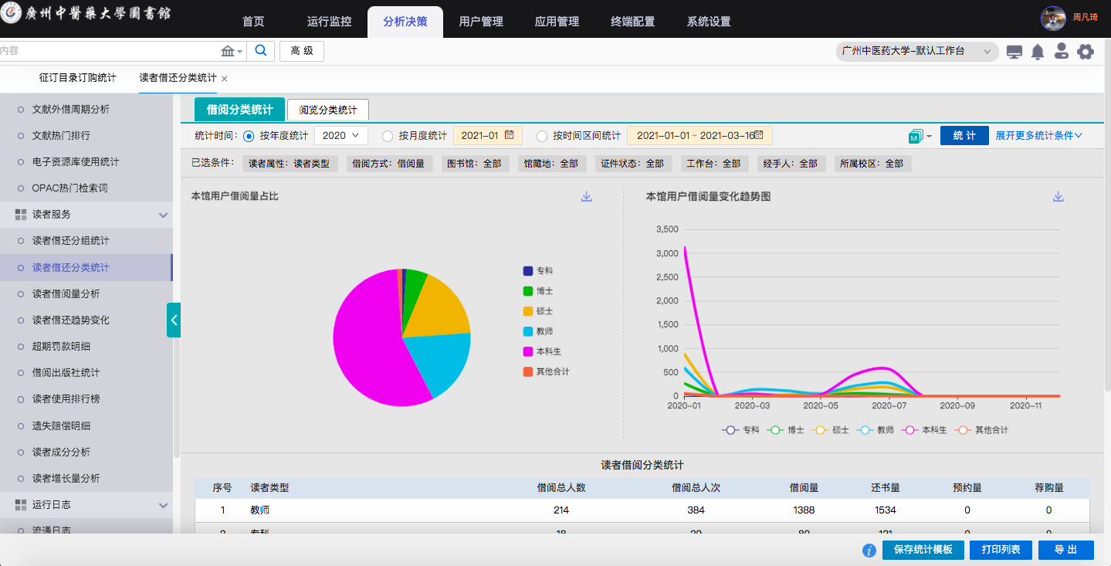Click the search magnifier icon

tap(261, 51)
